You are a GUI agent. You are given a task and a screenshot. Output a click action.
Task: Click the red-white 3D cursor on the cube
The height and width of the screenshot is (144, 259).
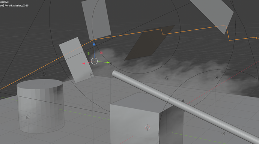(148, 127)
